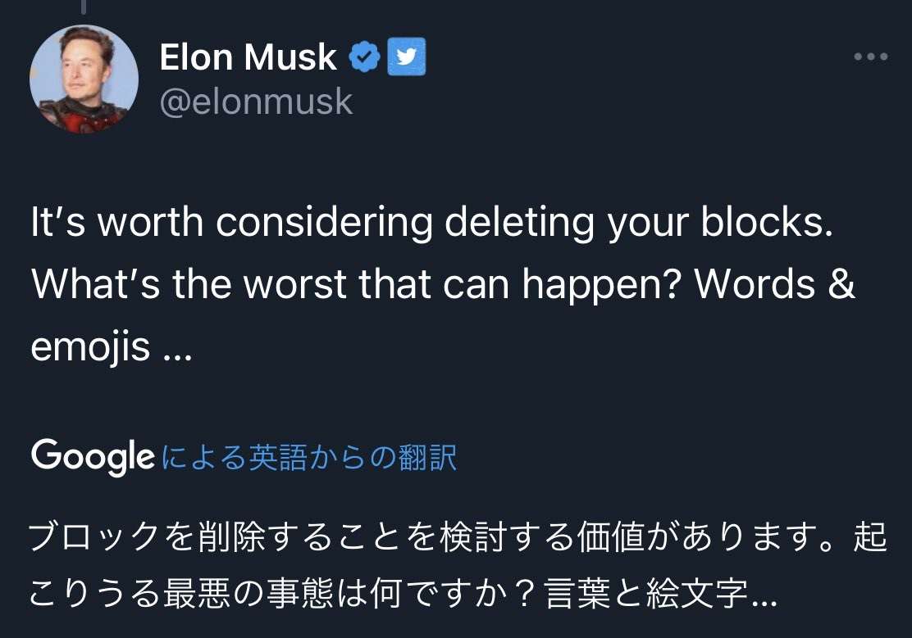Open Elon Musk's profile picture
Viewport: 912px width, 638px height.
click(84, 79)
